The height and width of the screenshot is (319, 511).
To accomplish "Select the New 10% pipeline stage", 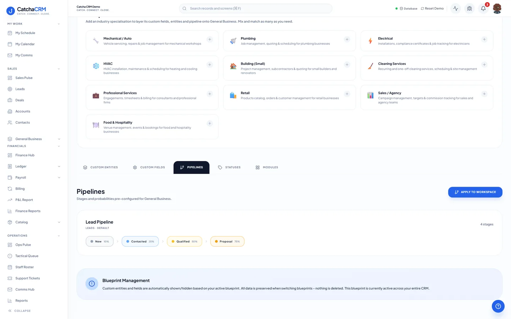I will tap(100, 241).
